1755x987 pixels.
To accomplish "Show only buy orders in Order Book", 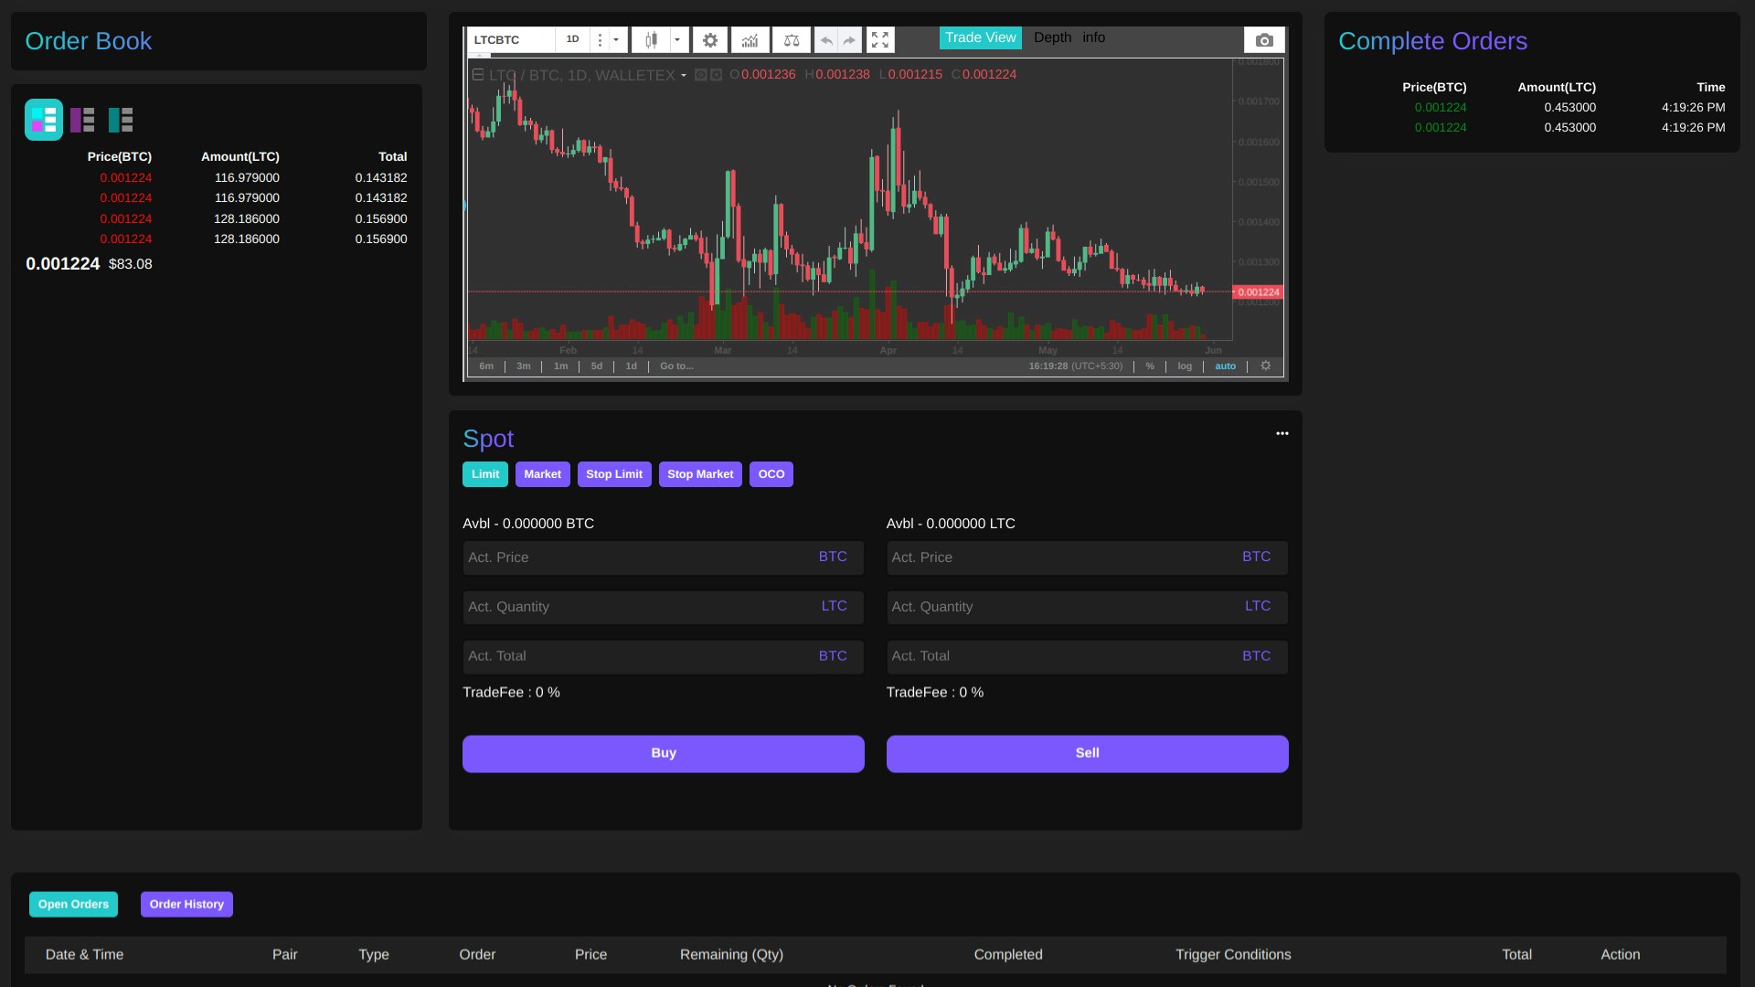I will [120, 120].
